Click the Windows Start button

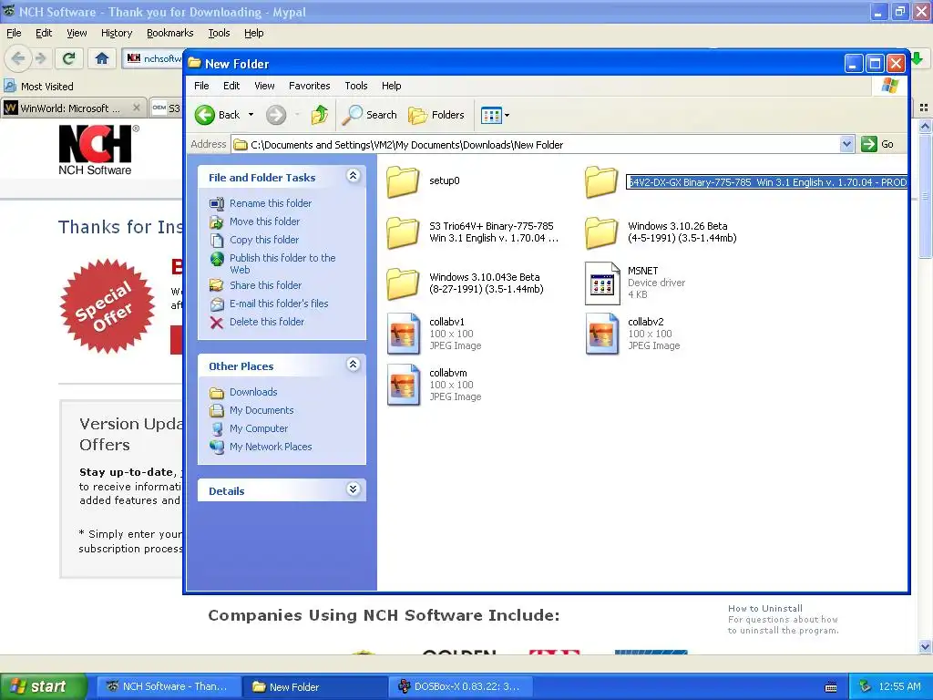(x=42, y=686)
